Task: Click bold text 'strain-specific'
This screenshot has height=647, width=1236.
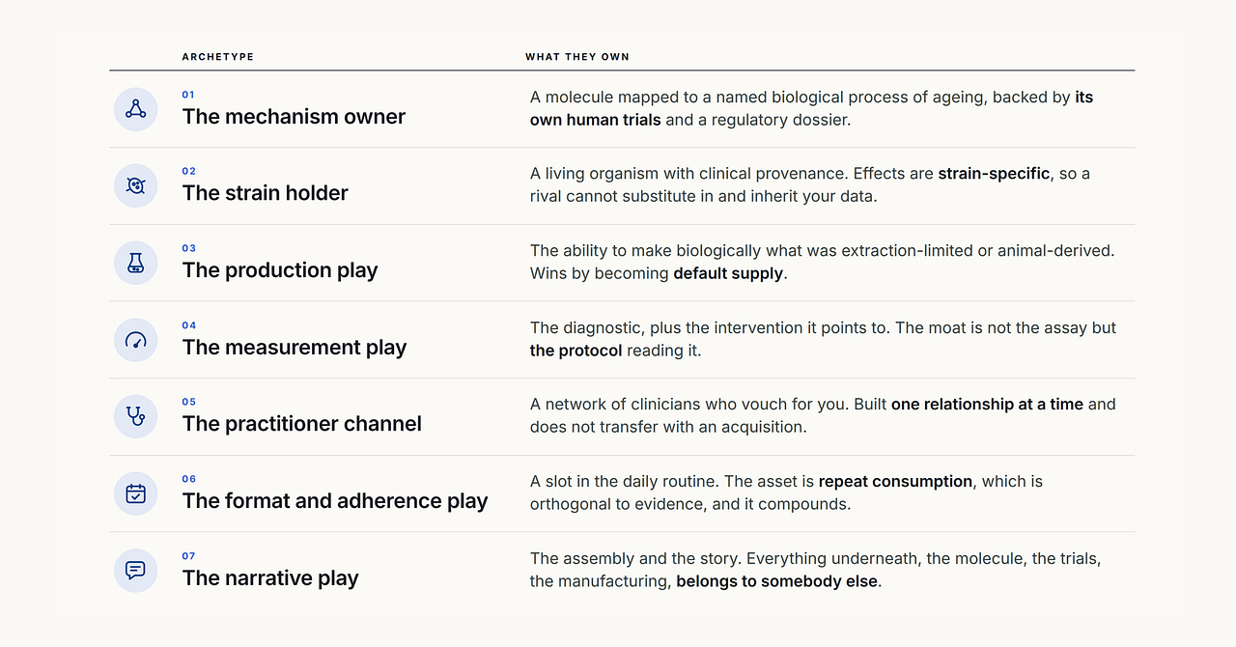Action: pyautogui.click(x=994, y=174)
